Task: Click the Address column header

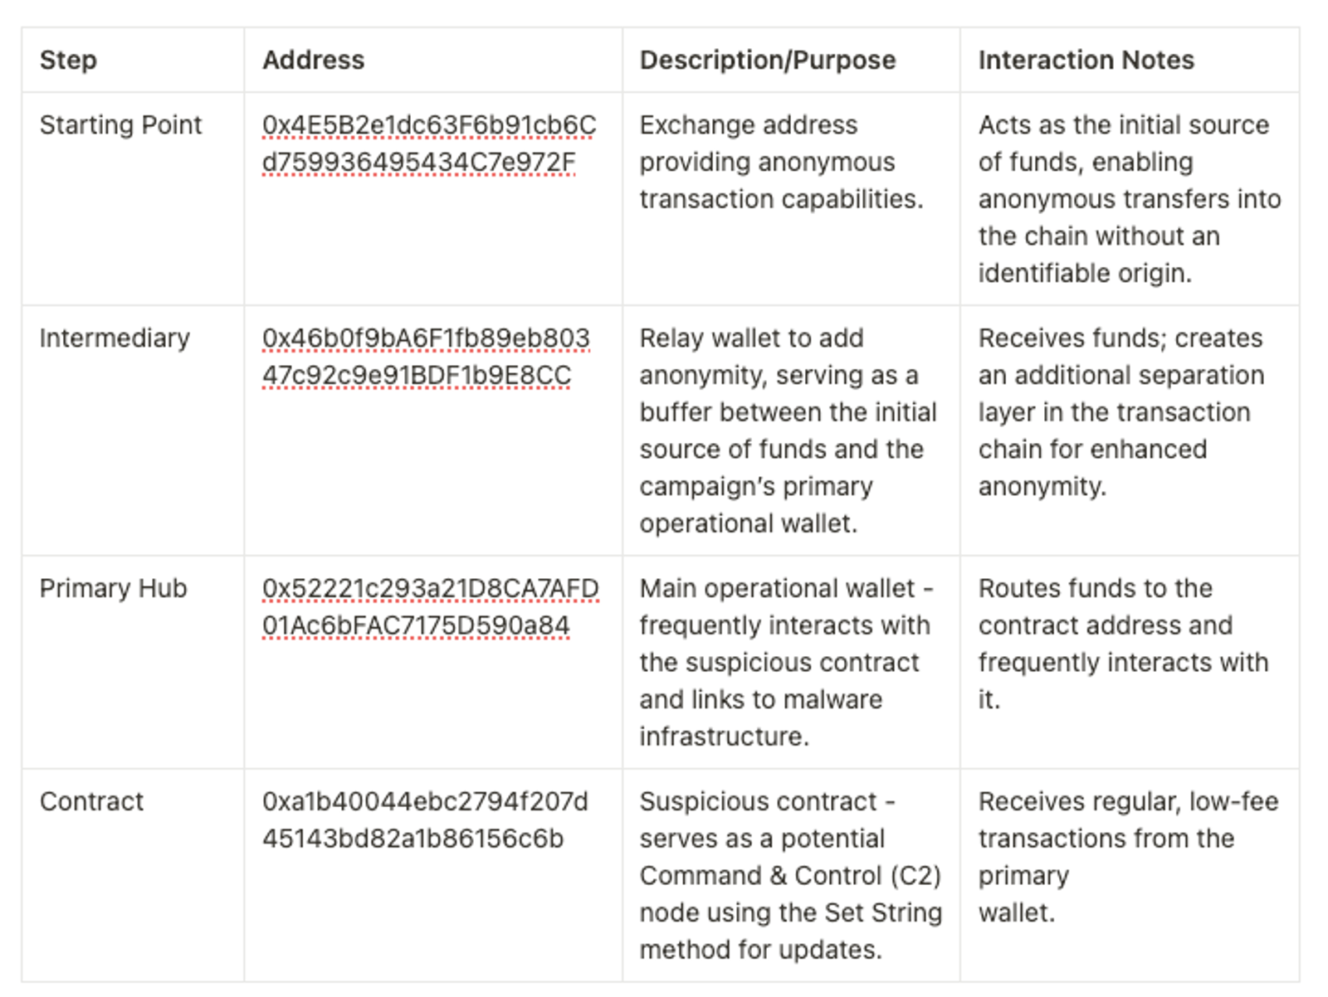Action: (313, 60)
